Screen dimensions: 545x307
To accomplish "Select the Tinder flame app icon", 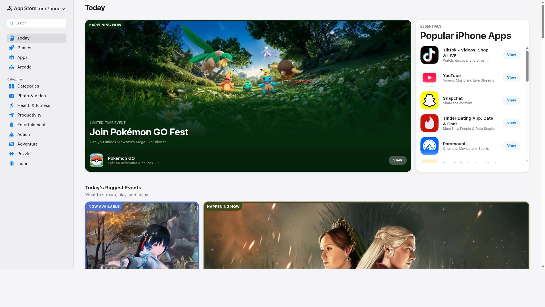I will point(429,123).
